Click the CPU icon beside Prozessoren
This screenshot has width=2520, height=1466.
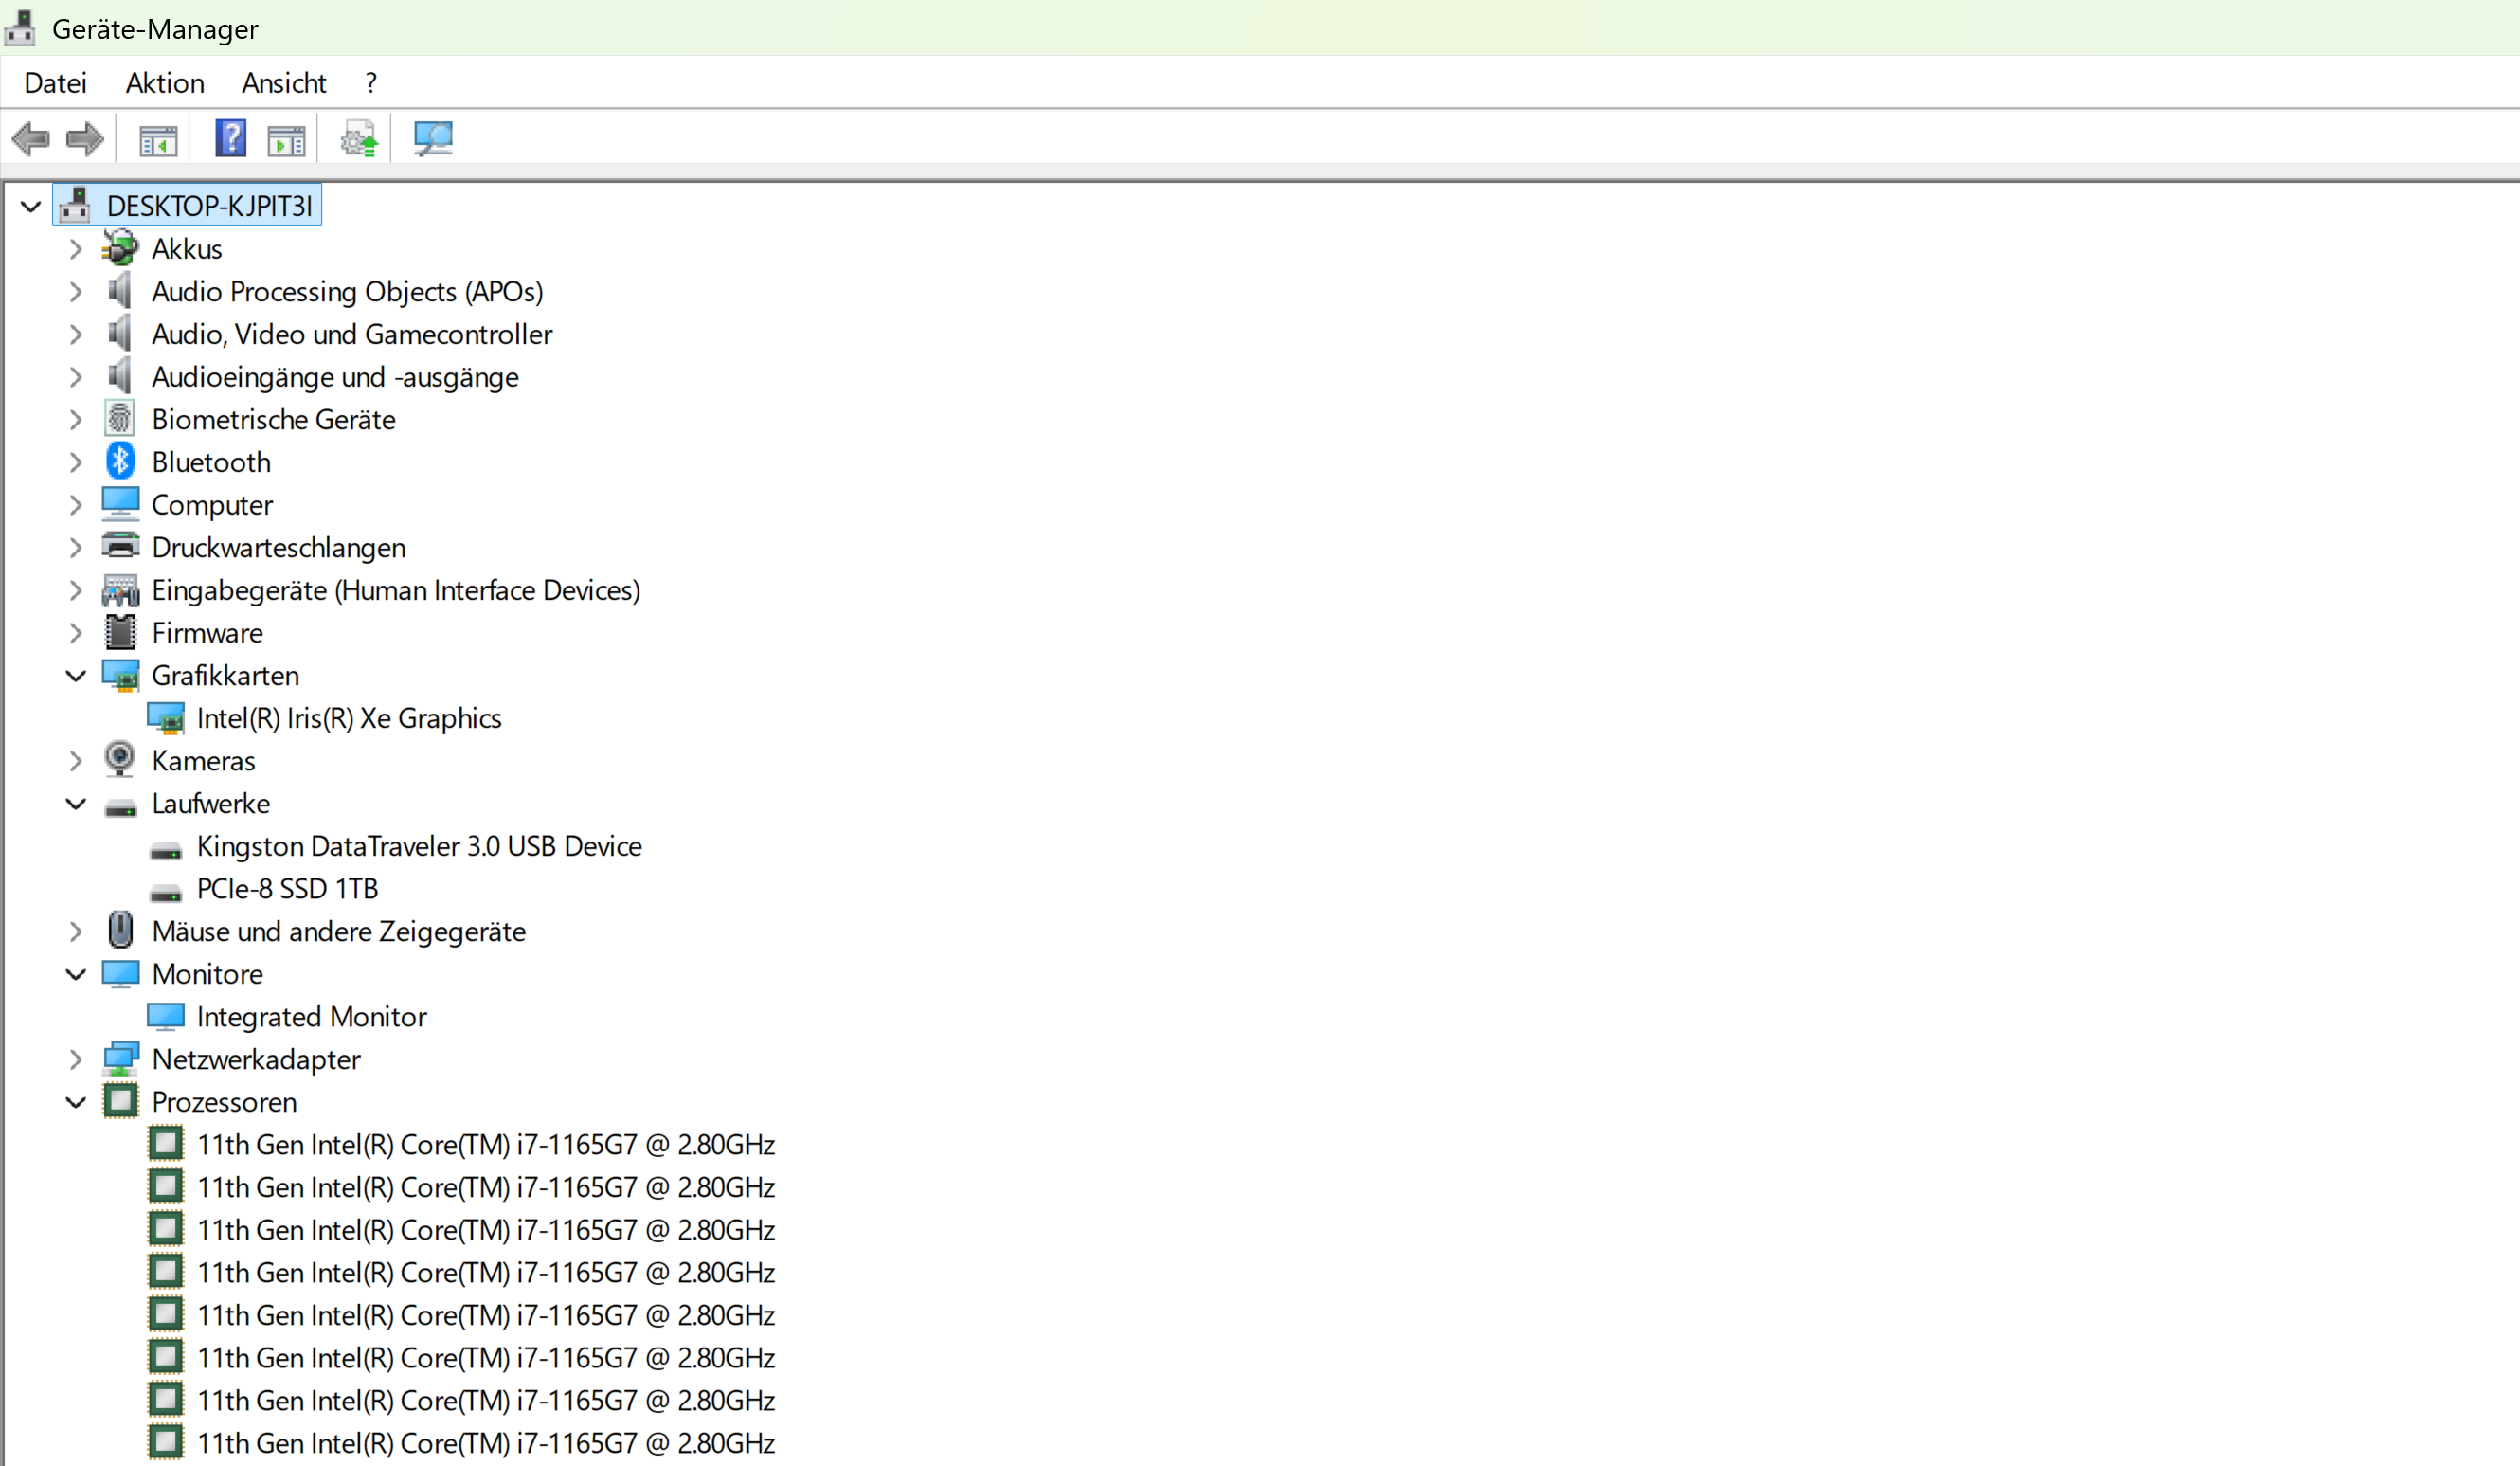pyautogui.click(x=120, y=1101)
